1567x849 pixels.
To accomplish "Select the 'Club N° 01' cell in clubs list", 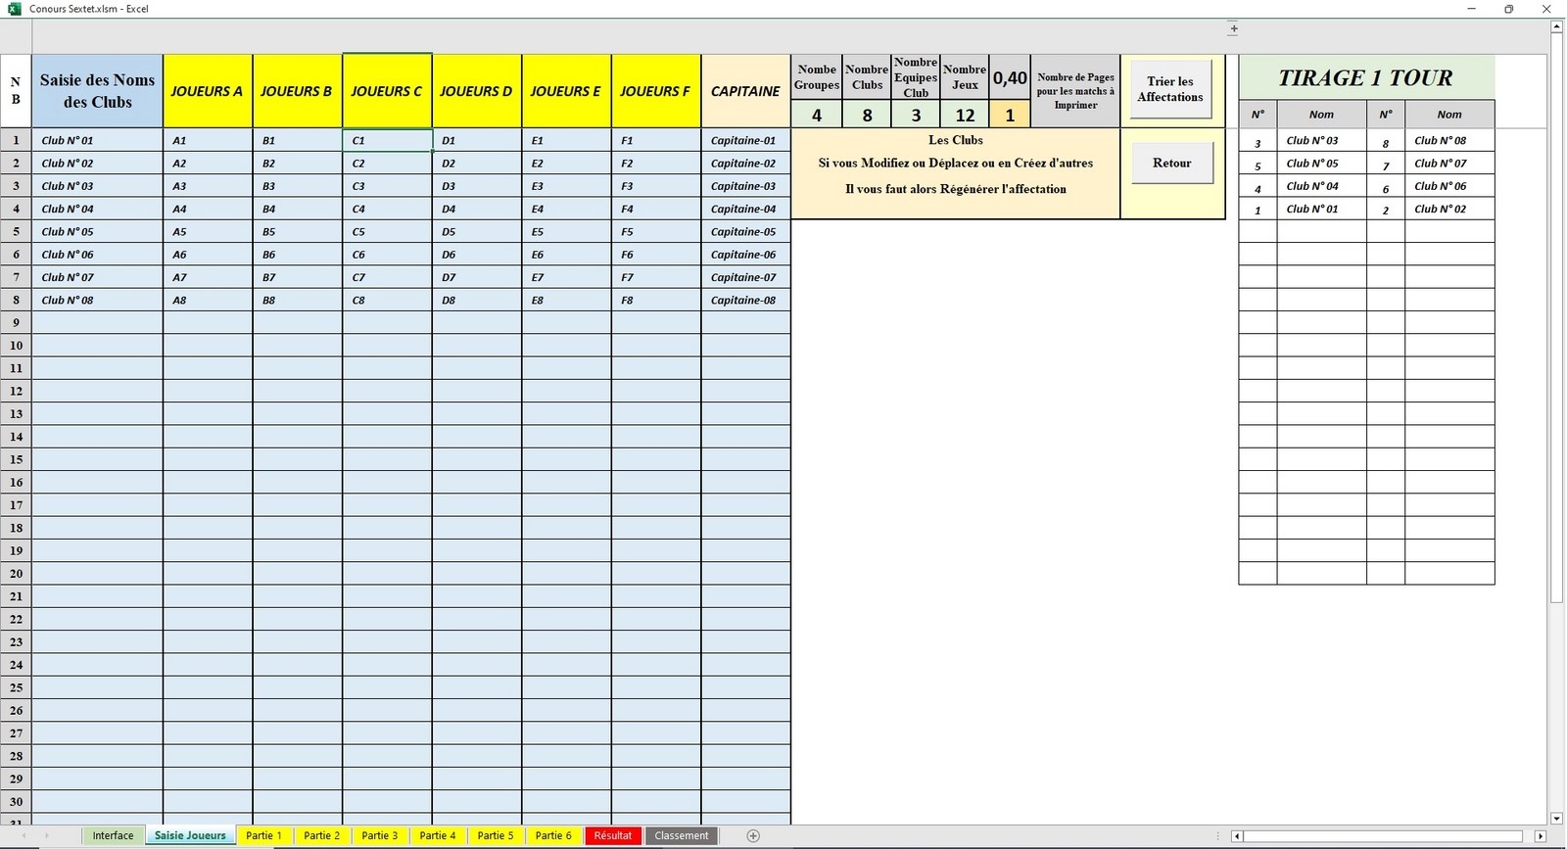I will coord(97,140).
